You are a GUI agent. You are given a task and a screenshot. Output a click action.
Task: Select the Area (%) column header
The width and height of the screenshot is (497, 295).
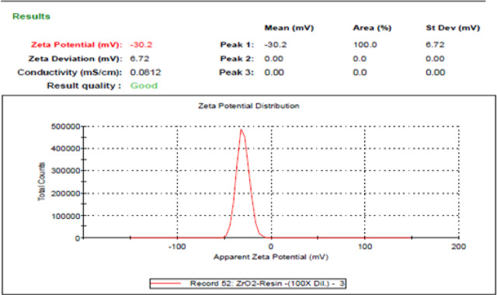point(372,28)
